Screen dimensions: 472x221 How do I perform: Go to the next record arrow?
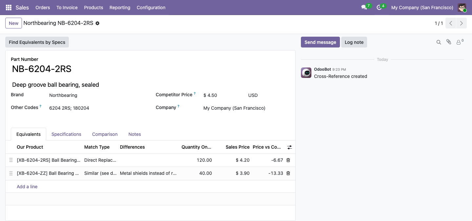(462, 23)
